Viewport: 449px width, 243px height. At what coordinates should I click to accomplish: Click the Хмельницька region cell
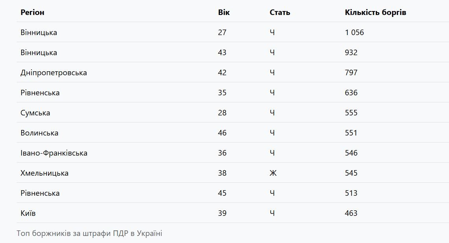click(x=44, y=173)
